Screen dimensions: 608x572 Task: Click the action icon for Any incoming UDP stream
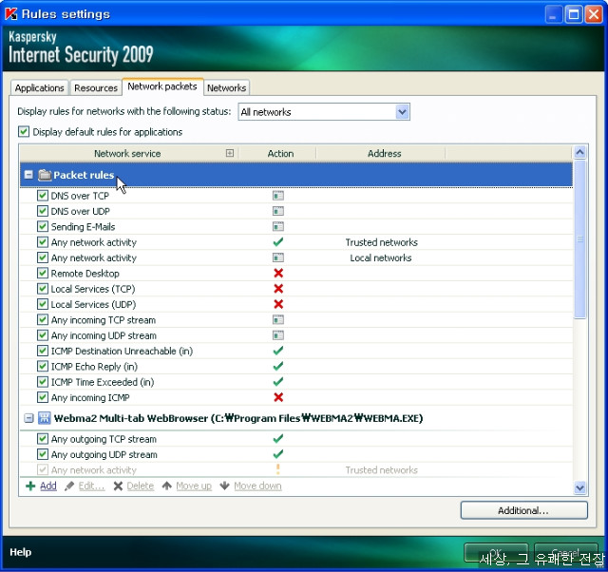click(278, 335)
